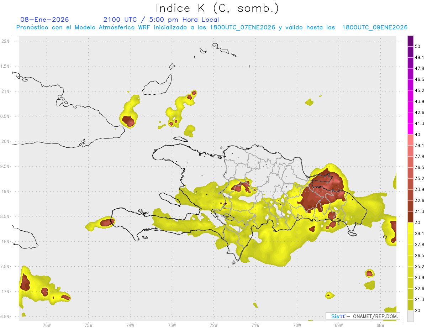Click the latitude label "20N"

[x=5, y=141]
